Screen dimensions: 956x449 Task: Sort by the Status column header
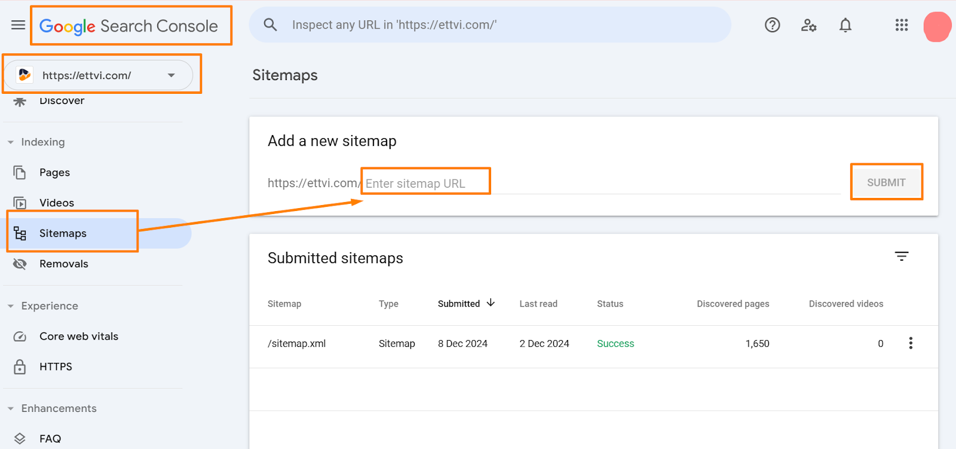tap(610, 304)
